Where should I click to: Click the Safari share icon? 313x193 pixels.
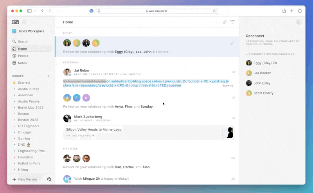(284, 11)
